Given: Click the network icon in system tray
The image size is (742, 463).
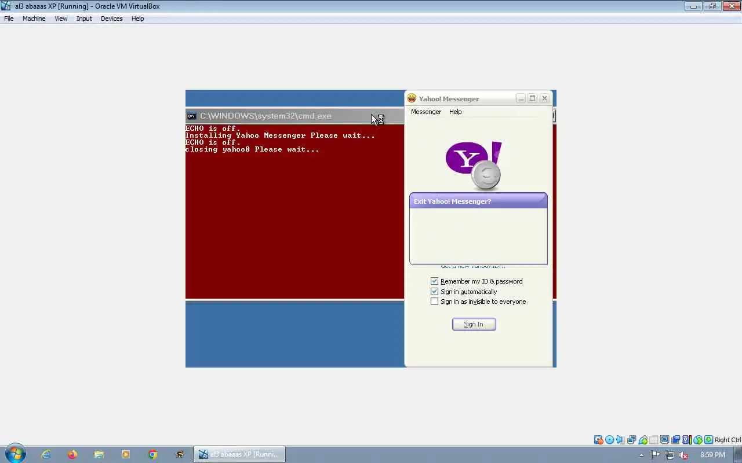Looking at the screenshot, I should pos(670,455).
